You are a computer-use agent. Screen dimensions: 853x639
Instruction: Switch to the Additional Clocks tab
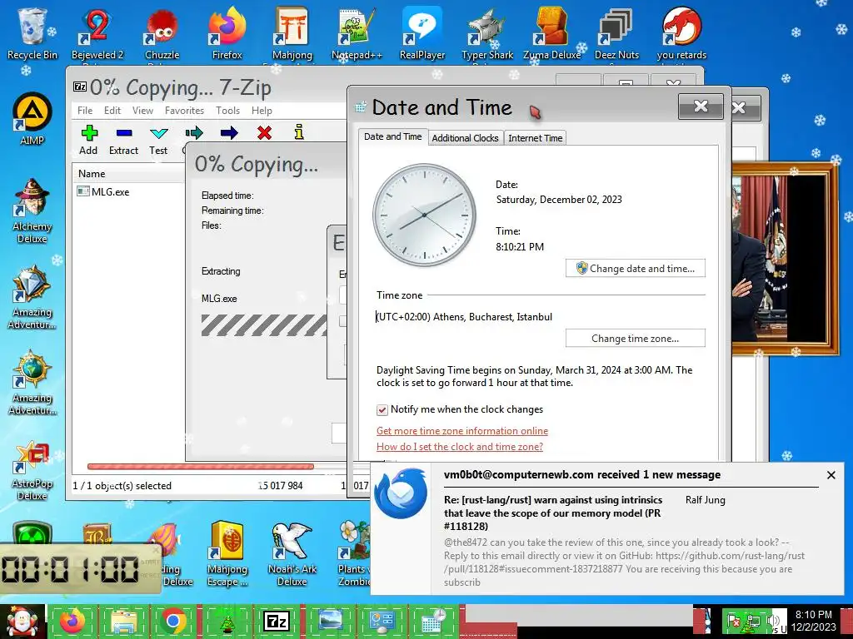pos(465,138)
